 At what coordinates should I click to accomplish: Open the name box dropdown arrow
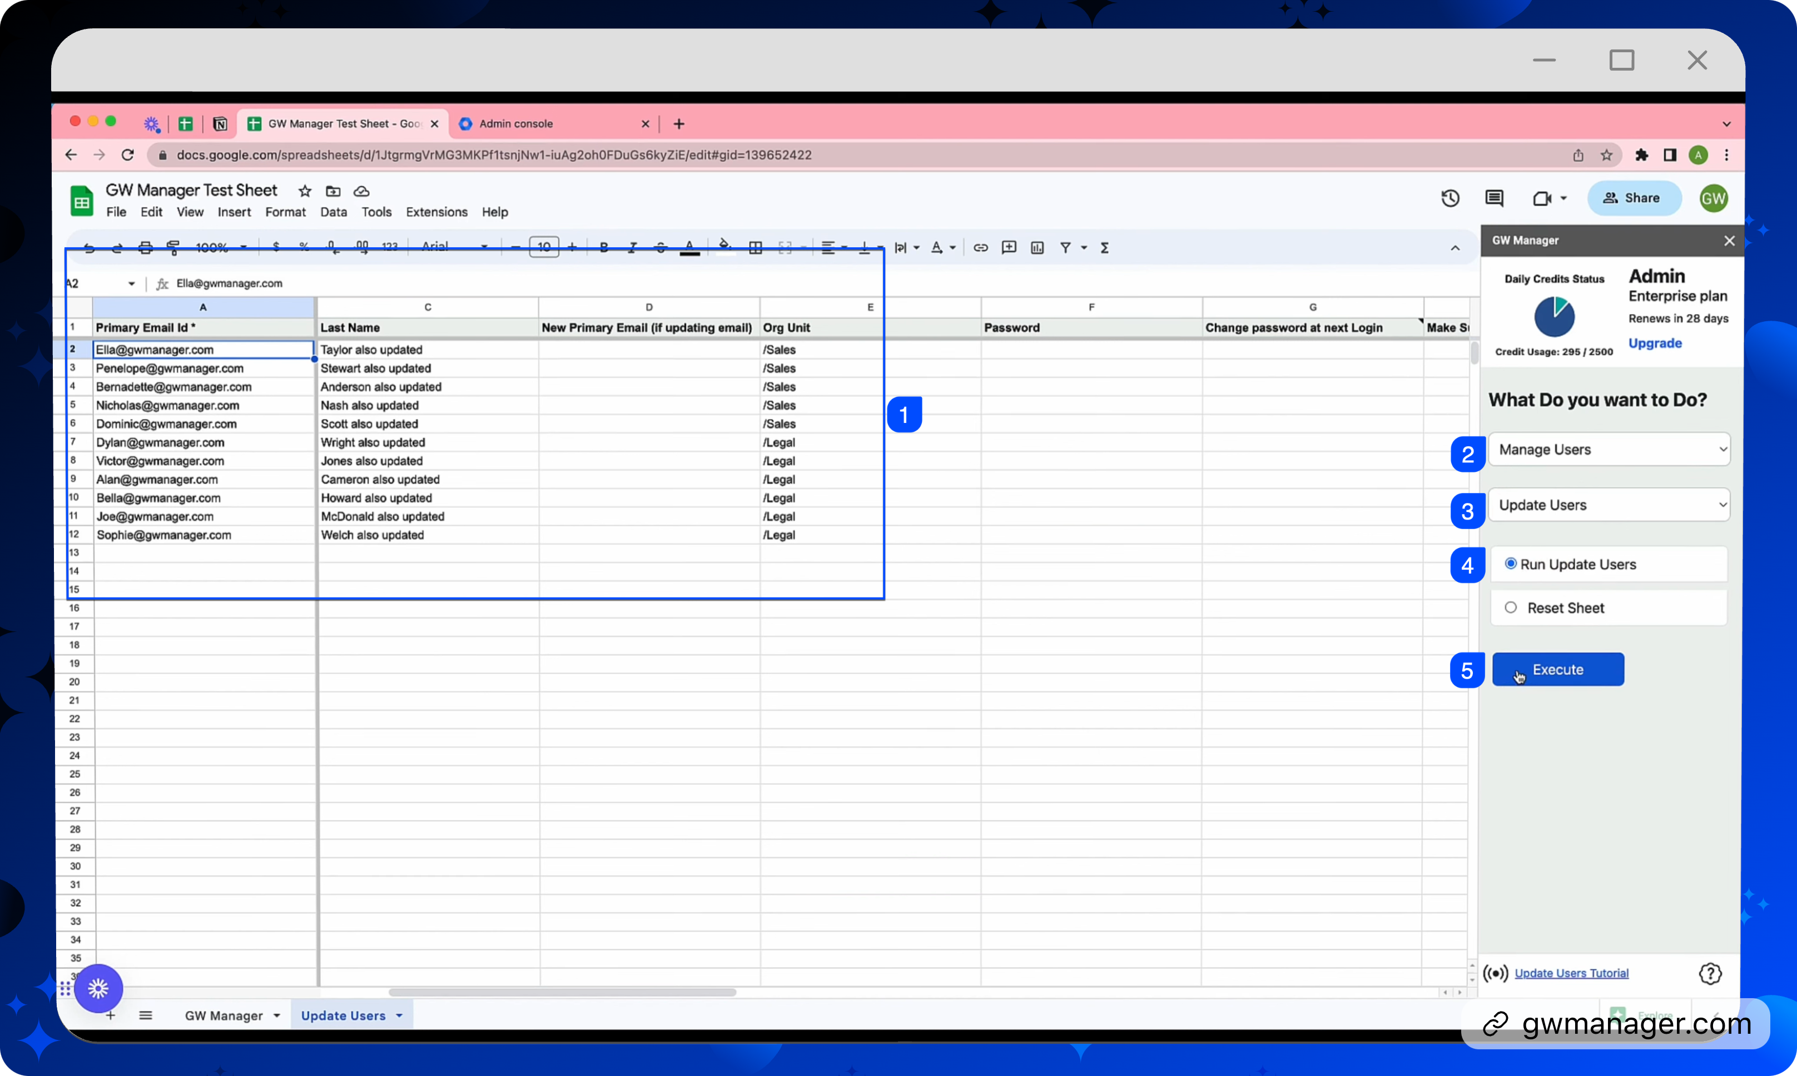tap(131, 283)
